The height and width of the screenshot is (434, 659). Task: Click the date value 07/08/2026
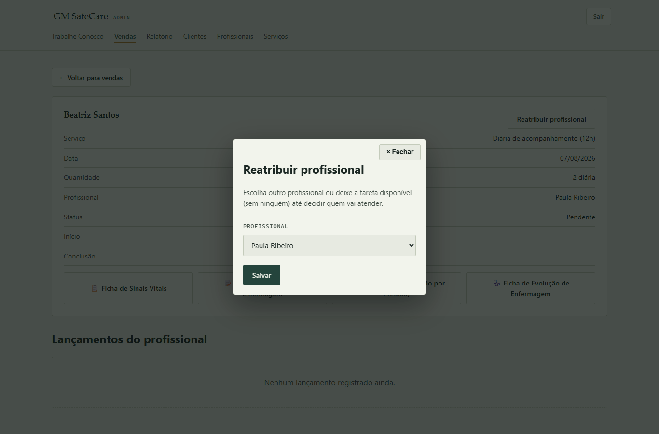pos(577,158)
